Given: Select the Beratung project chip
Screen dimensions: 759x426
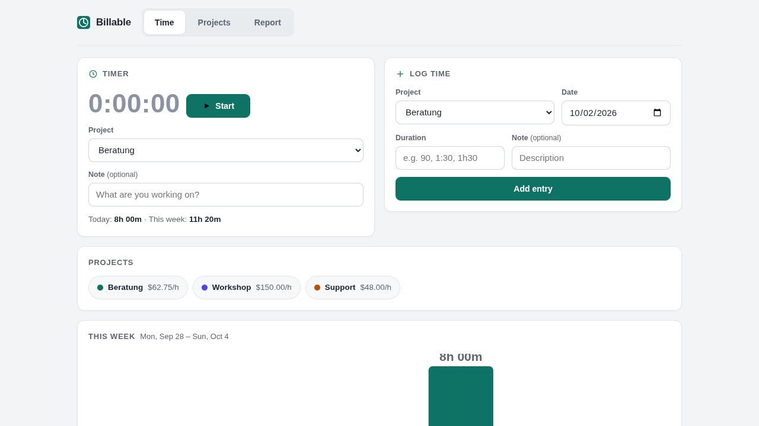Looking at the screenshot, I should tap(138, 288).
